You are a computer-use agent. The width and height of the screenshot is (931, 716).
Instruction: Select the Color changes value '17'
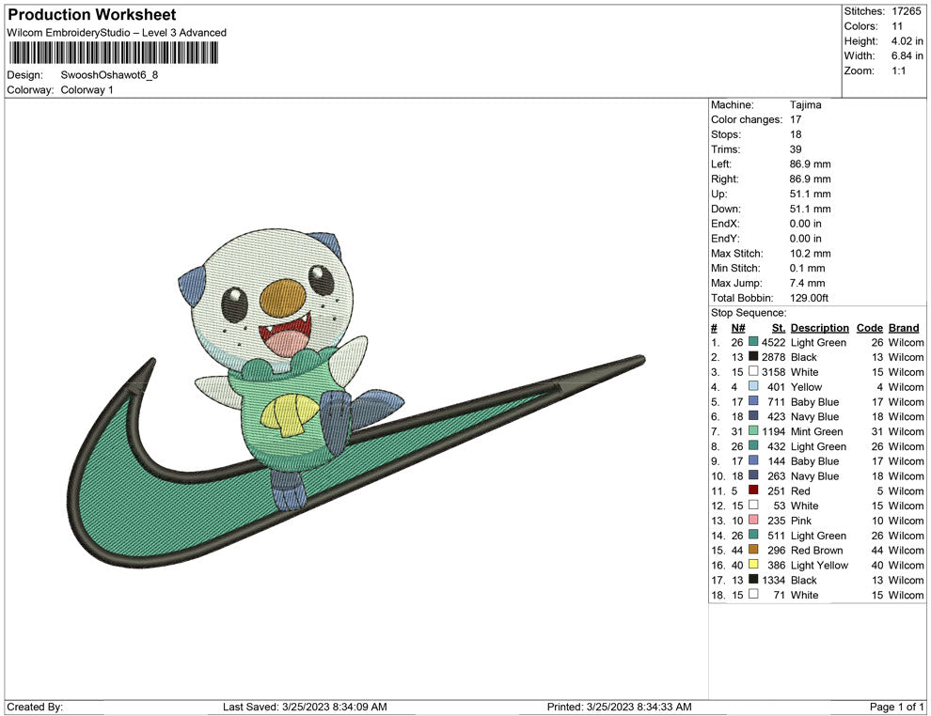coord(796,120)
